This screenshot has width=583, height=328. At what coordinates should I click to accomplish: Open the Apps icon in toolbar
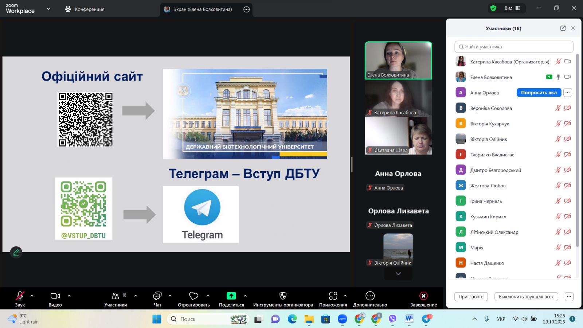tap(333, 296)
